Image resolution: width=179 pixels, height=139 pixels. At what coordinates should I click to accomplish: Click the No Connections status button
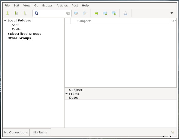(x=16, y=132)
